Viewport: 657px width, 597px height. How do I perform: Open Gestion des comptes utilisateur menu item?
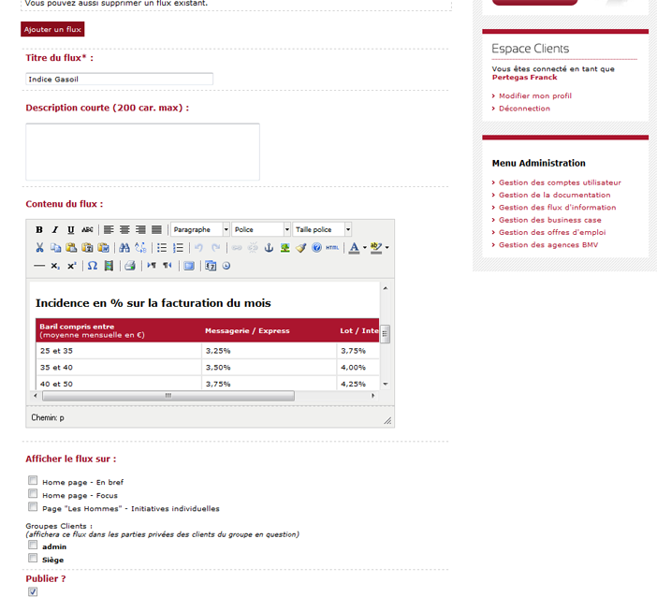tap(560, 182)
